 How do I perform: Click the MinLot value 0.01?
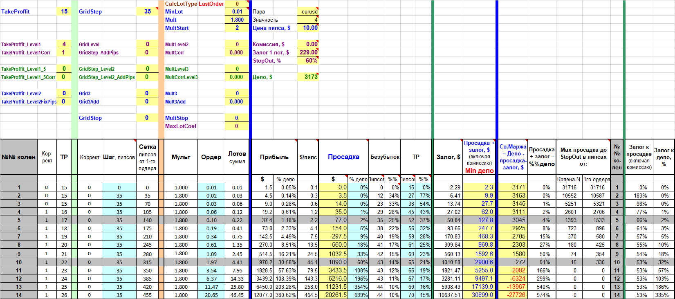point(237,11)
